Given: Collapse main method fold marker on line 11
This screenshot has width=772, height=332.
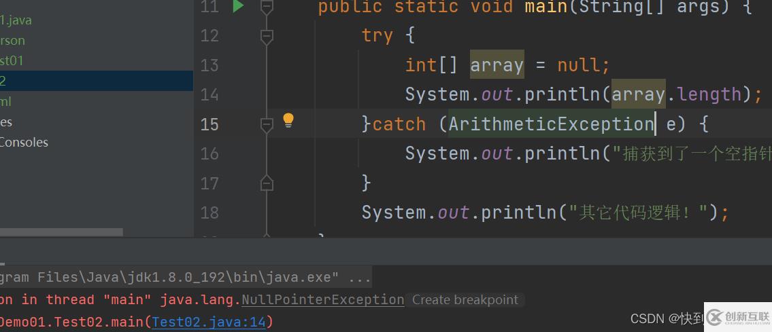Looking at the screenshot, I should [x=267, y=7].
